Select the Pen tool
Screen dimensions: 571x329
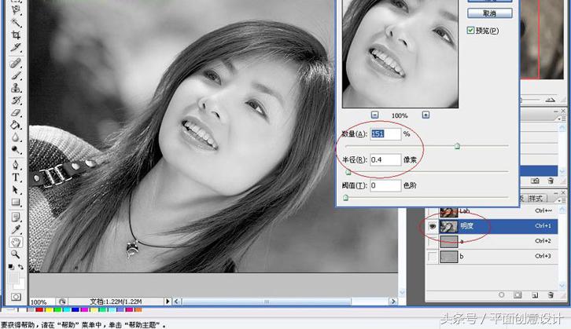point(16,165)
